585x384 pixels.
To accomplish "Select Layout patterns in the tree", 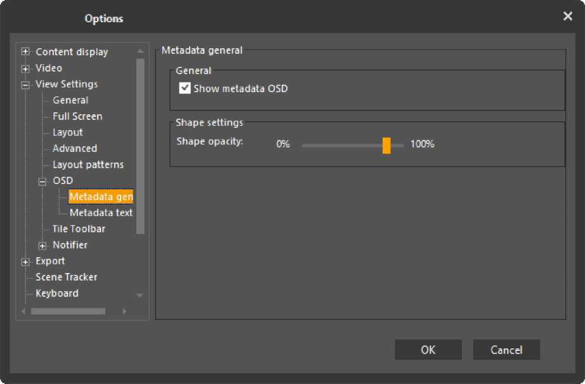I will 88,164.
